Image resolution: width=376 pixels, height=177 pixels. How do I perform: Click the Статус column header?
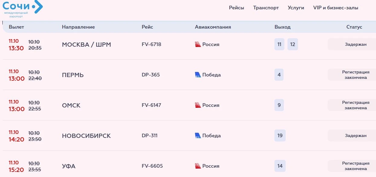[x=354, y=27]
